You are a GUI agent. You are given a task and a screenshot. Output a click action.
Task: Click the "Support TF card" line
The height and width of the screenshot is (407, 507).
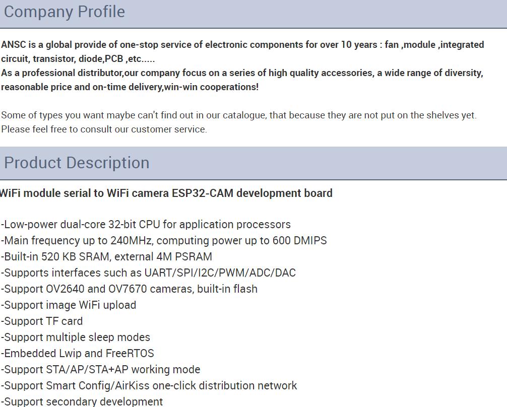coord(42,321)
